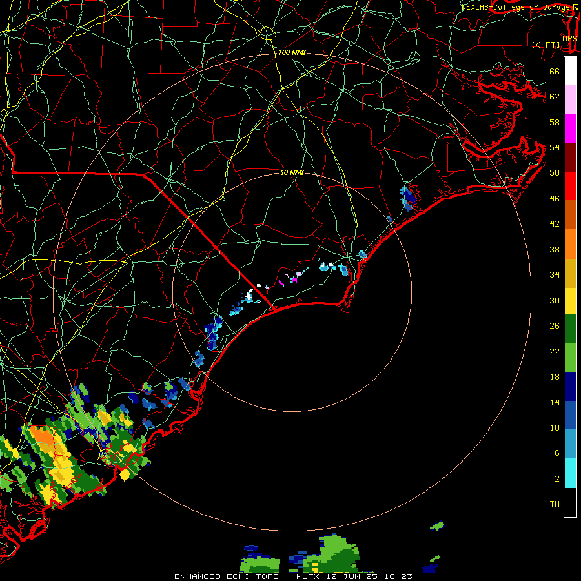Viewport: 581px width, 581px height.
Task: Click the "ENHANCED ECHO TOPS - KLTX" caption
Action: coord(248,576)
